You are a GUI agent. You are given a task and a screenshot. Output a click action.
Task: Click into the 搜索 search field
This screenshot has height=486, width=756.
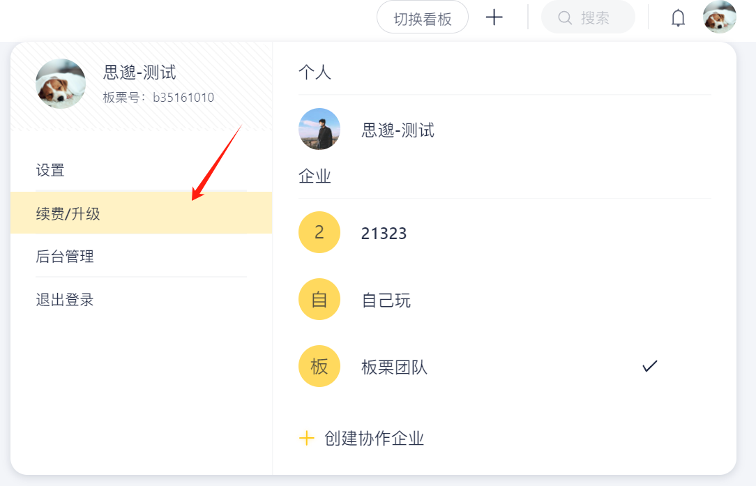click(596, 18)
